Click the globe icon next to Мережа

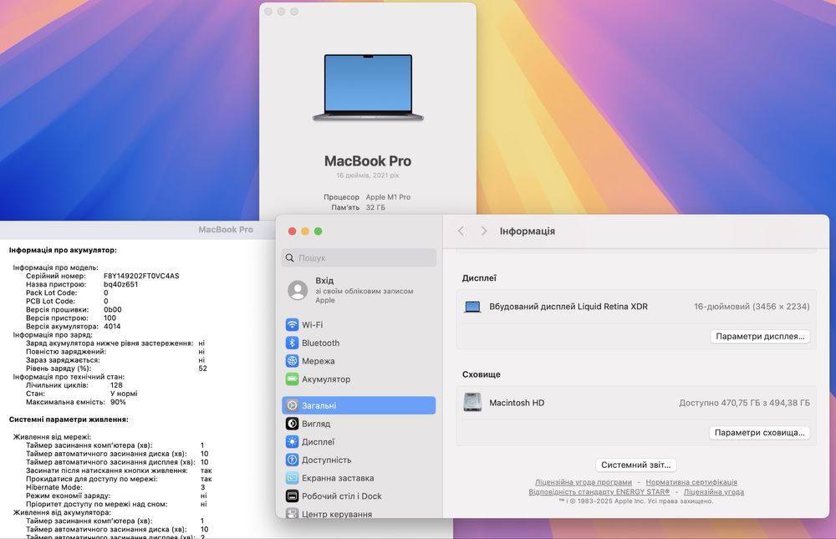pos(292,361)
